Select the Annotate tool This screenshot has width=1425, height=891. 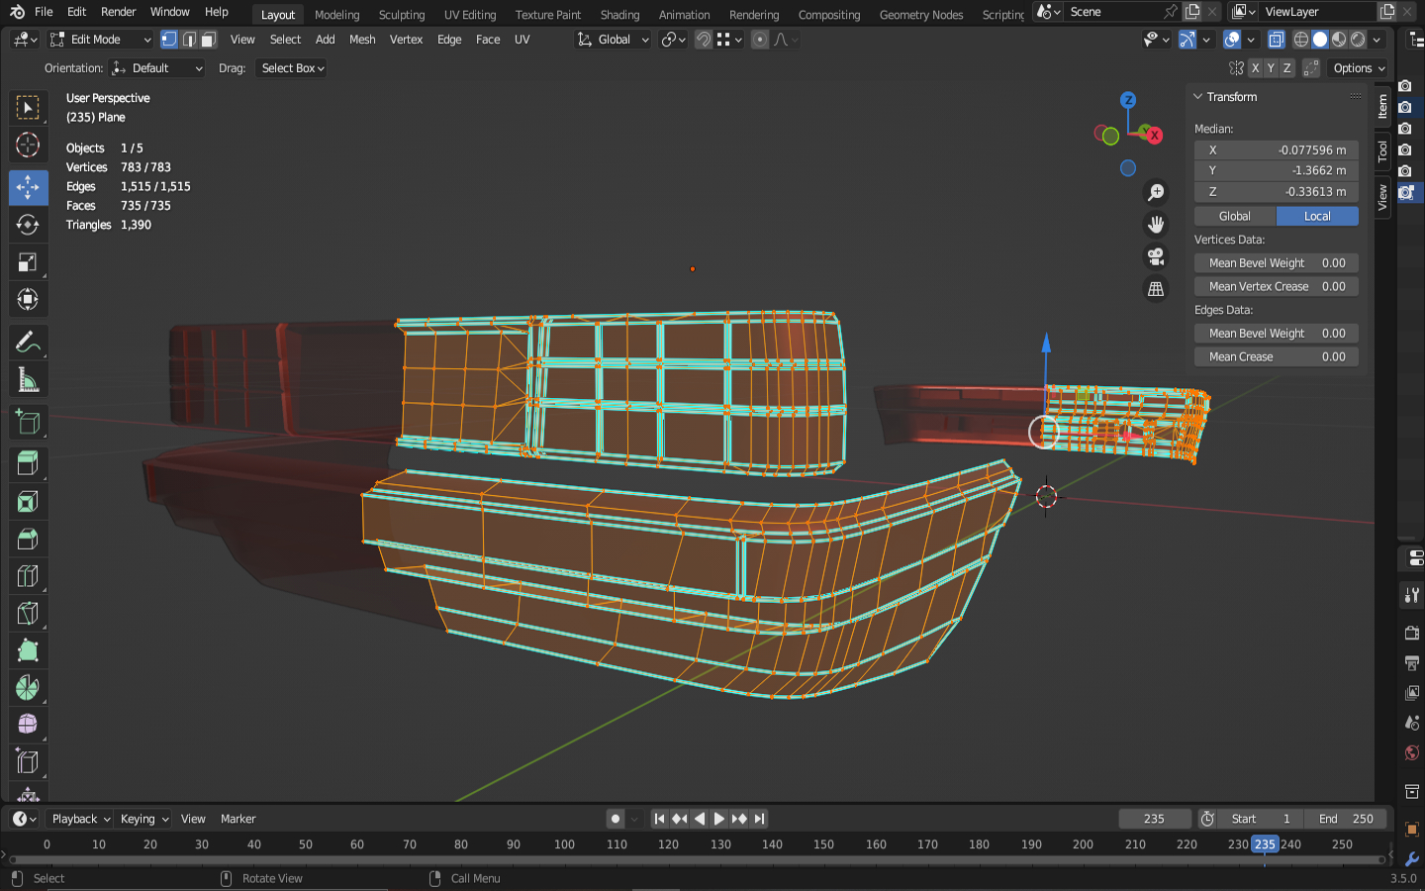[x=28, y=343]
